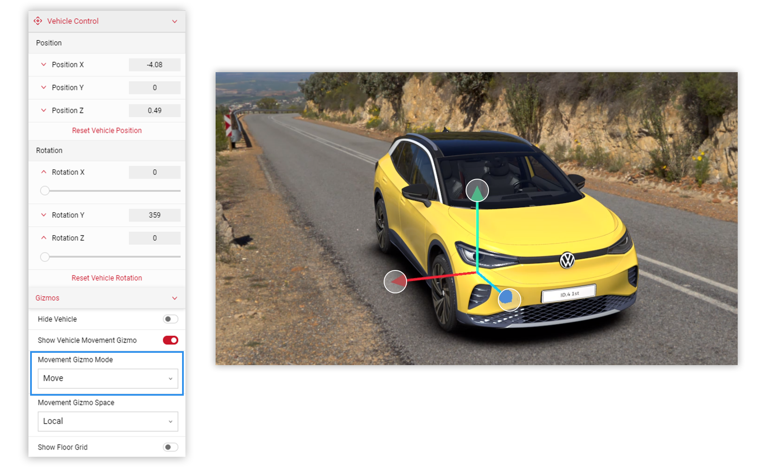
Task: Click the Movement Gizmo Mode label
Action: (x=75, y=360)
